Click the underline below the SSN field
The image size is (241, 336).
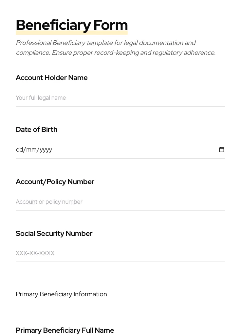(x=120, y=262)
